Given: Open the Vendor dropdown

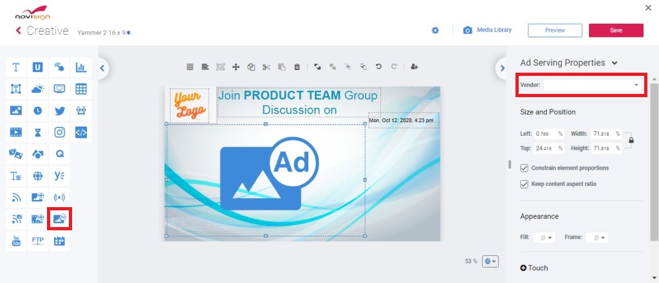Looking at the screenshot, I should click(x=593, y=86).
